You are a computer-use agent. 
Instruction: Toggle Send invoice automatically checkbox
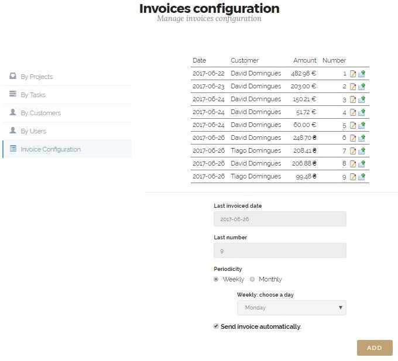point(216,326)
